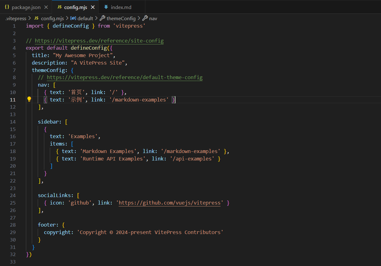Close the package.json tab

[46, 7]
